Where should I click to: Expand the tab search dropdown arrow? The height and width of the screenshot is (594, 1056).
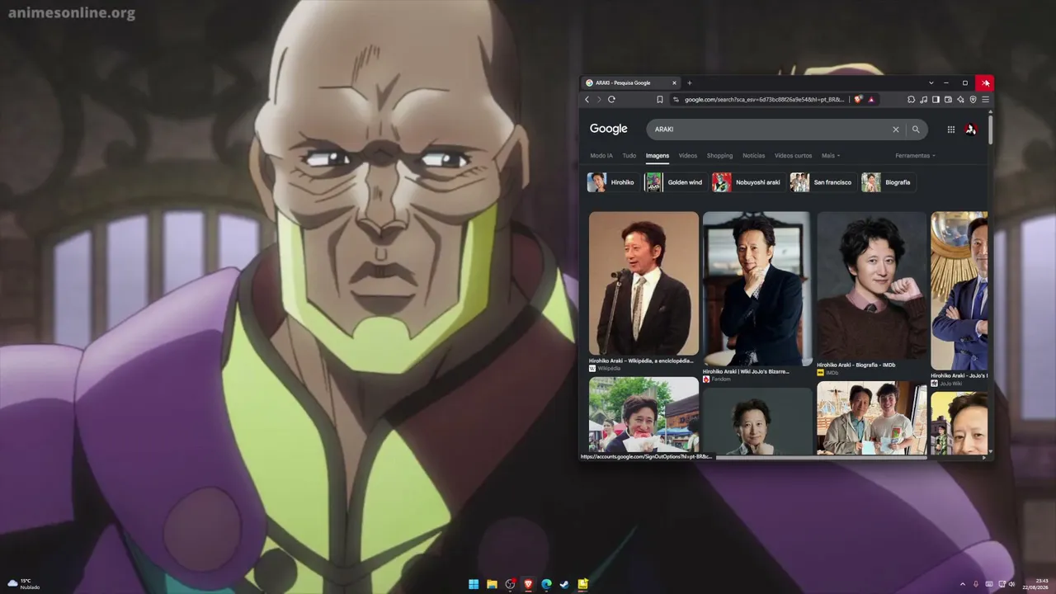pos(931,82)
